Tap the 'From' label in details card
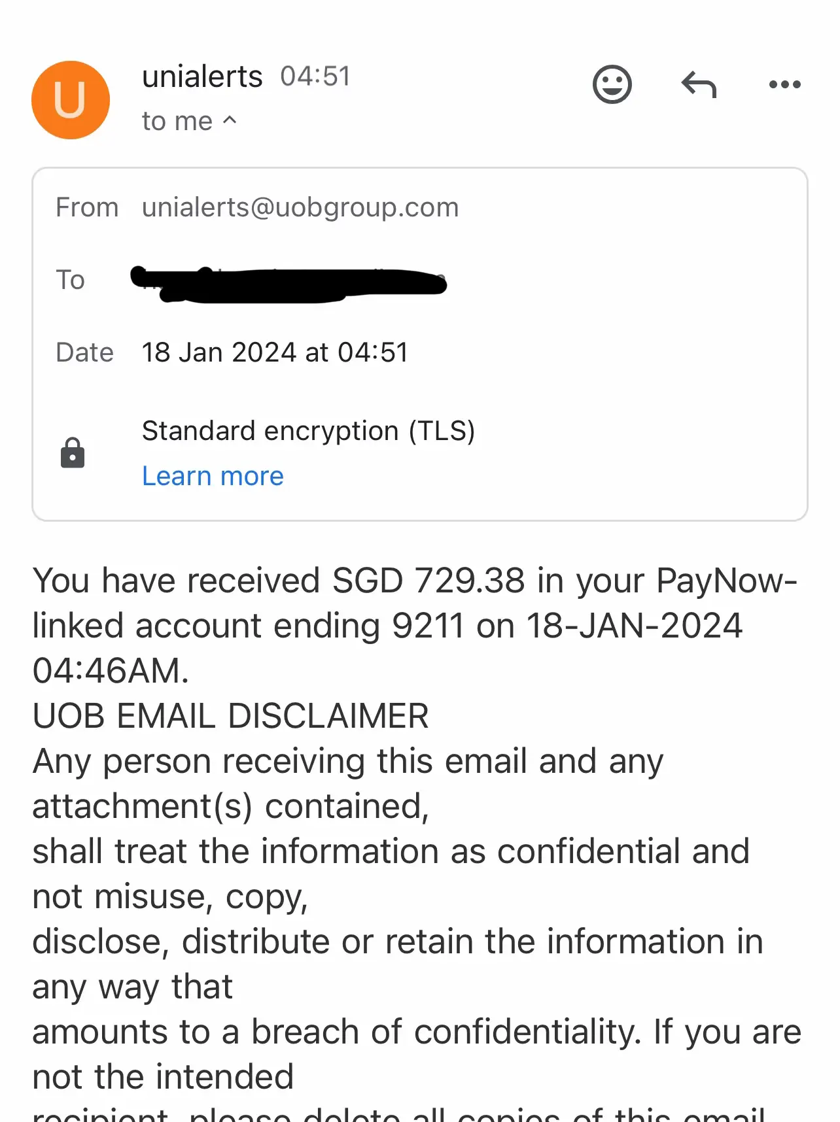 (x=87, y=207)
